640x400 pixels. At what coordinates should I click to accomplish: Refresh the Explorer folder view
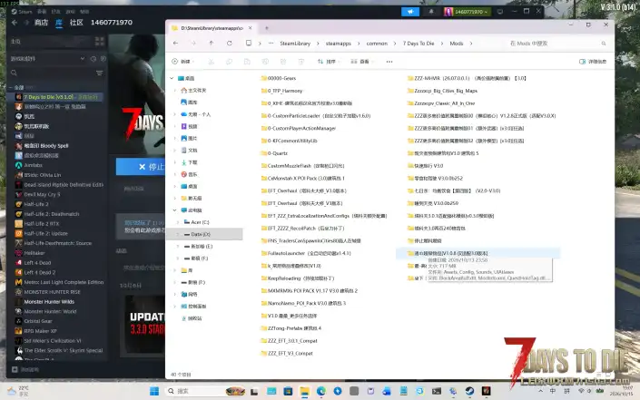click(230, 44)
